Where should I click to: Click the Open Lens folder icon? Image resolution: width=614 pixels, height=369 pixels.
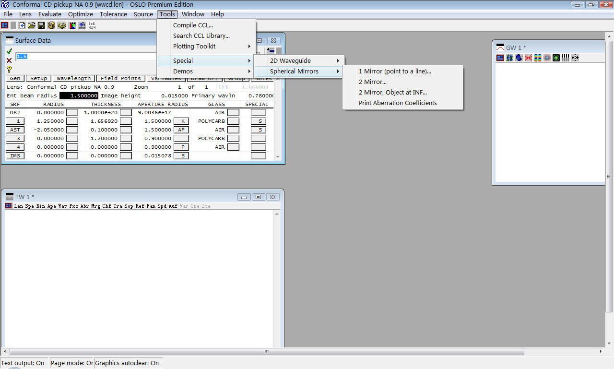pyautogui.click(x=32, y=25)
